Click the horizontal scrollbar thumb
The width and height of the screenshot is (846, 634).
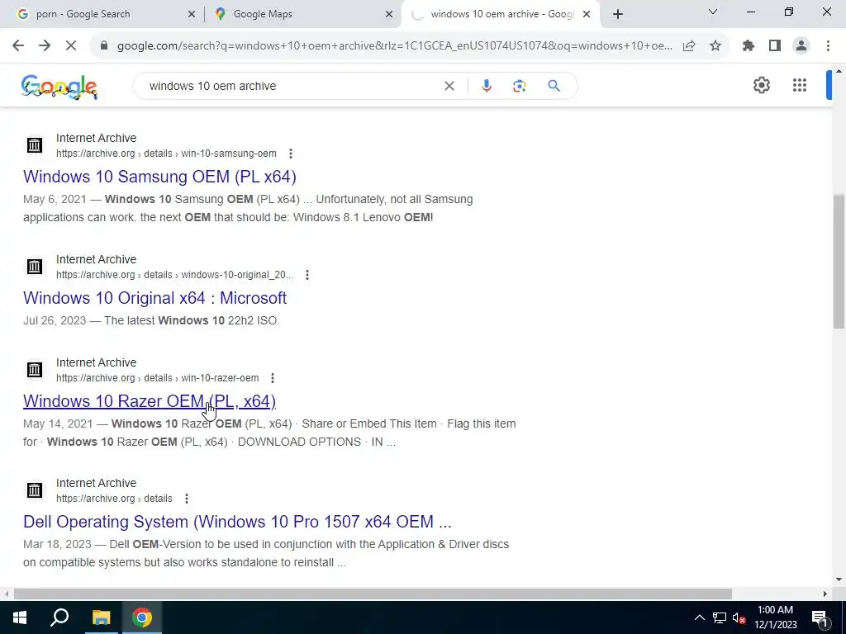pos(373,594)
